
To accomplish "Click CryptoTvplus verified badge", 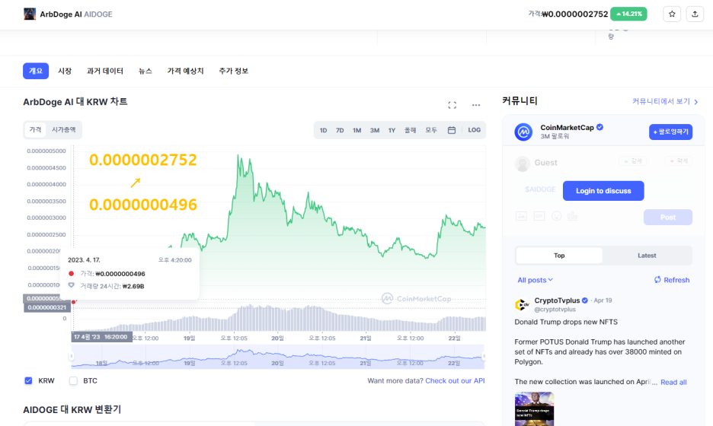I will [x=585, y=300].
